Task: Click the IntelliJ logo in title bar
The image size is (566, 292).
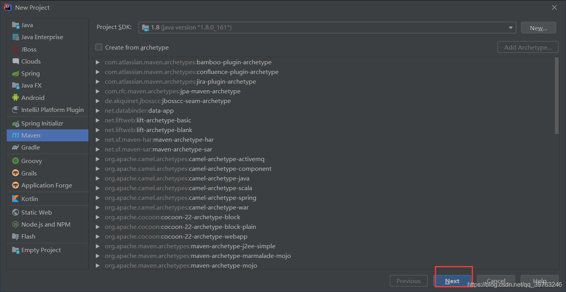Action: coord(7,7)
